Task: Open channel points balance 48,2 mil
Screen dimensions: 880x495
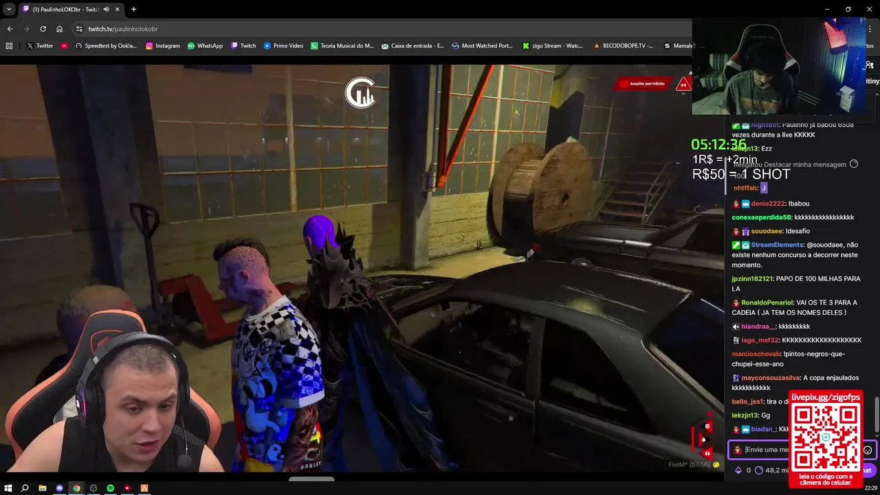Action: pyautogui.click(x=772, y=470)
